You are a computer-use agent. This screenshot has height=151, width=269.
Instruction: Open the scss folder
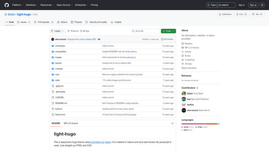[57, 74]
